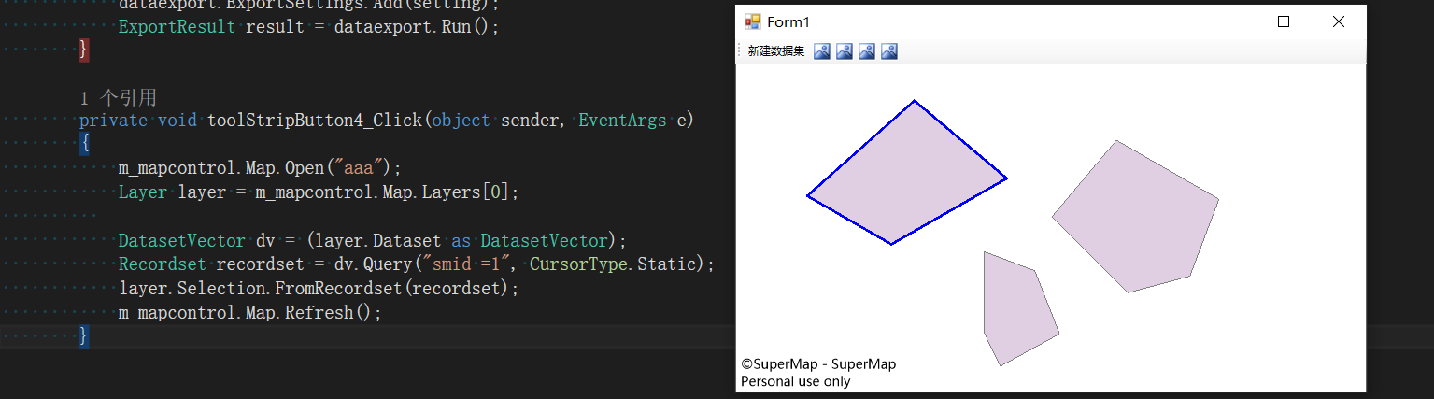This screenshot has width=1434, height=399.
Task: Click the Form1 window title text
Action: click(788, 21)
